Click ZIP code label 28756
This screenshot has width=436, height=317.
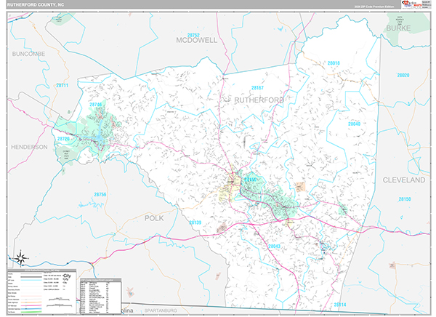click(x=100, y=195)
